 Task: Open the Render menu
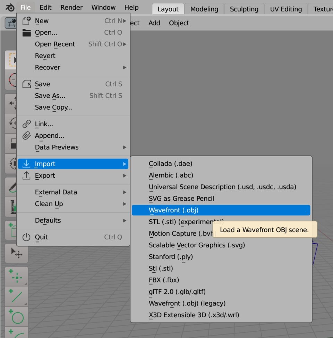(71, 7)
